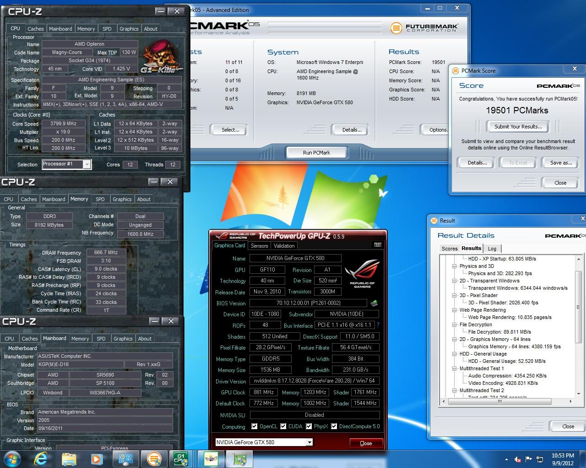The height and width of the screenshot is (468, 586).
Task: Open the Validation tab in GPU-Z
Action: tap(284, 245)
